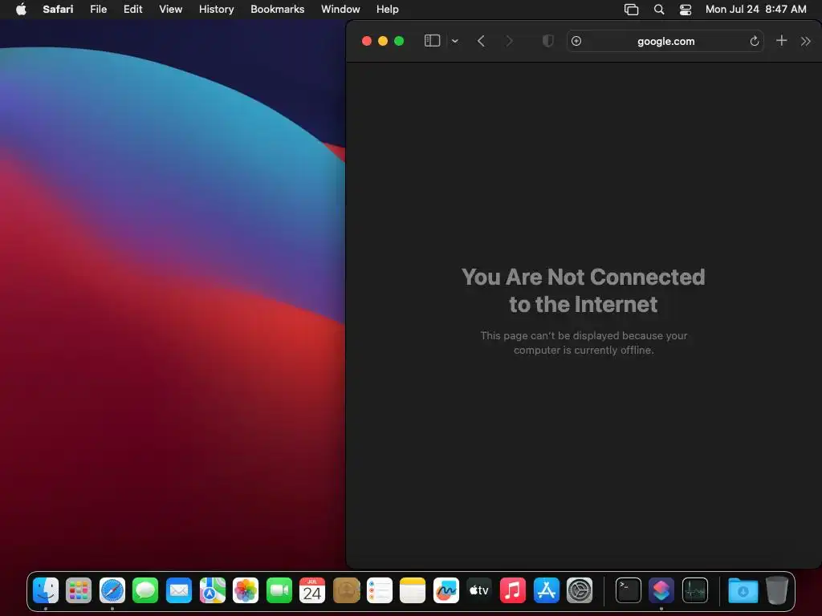Open Reminders from the Dock
The width and height of the screenshot is (822, 616).
point(380,590)
